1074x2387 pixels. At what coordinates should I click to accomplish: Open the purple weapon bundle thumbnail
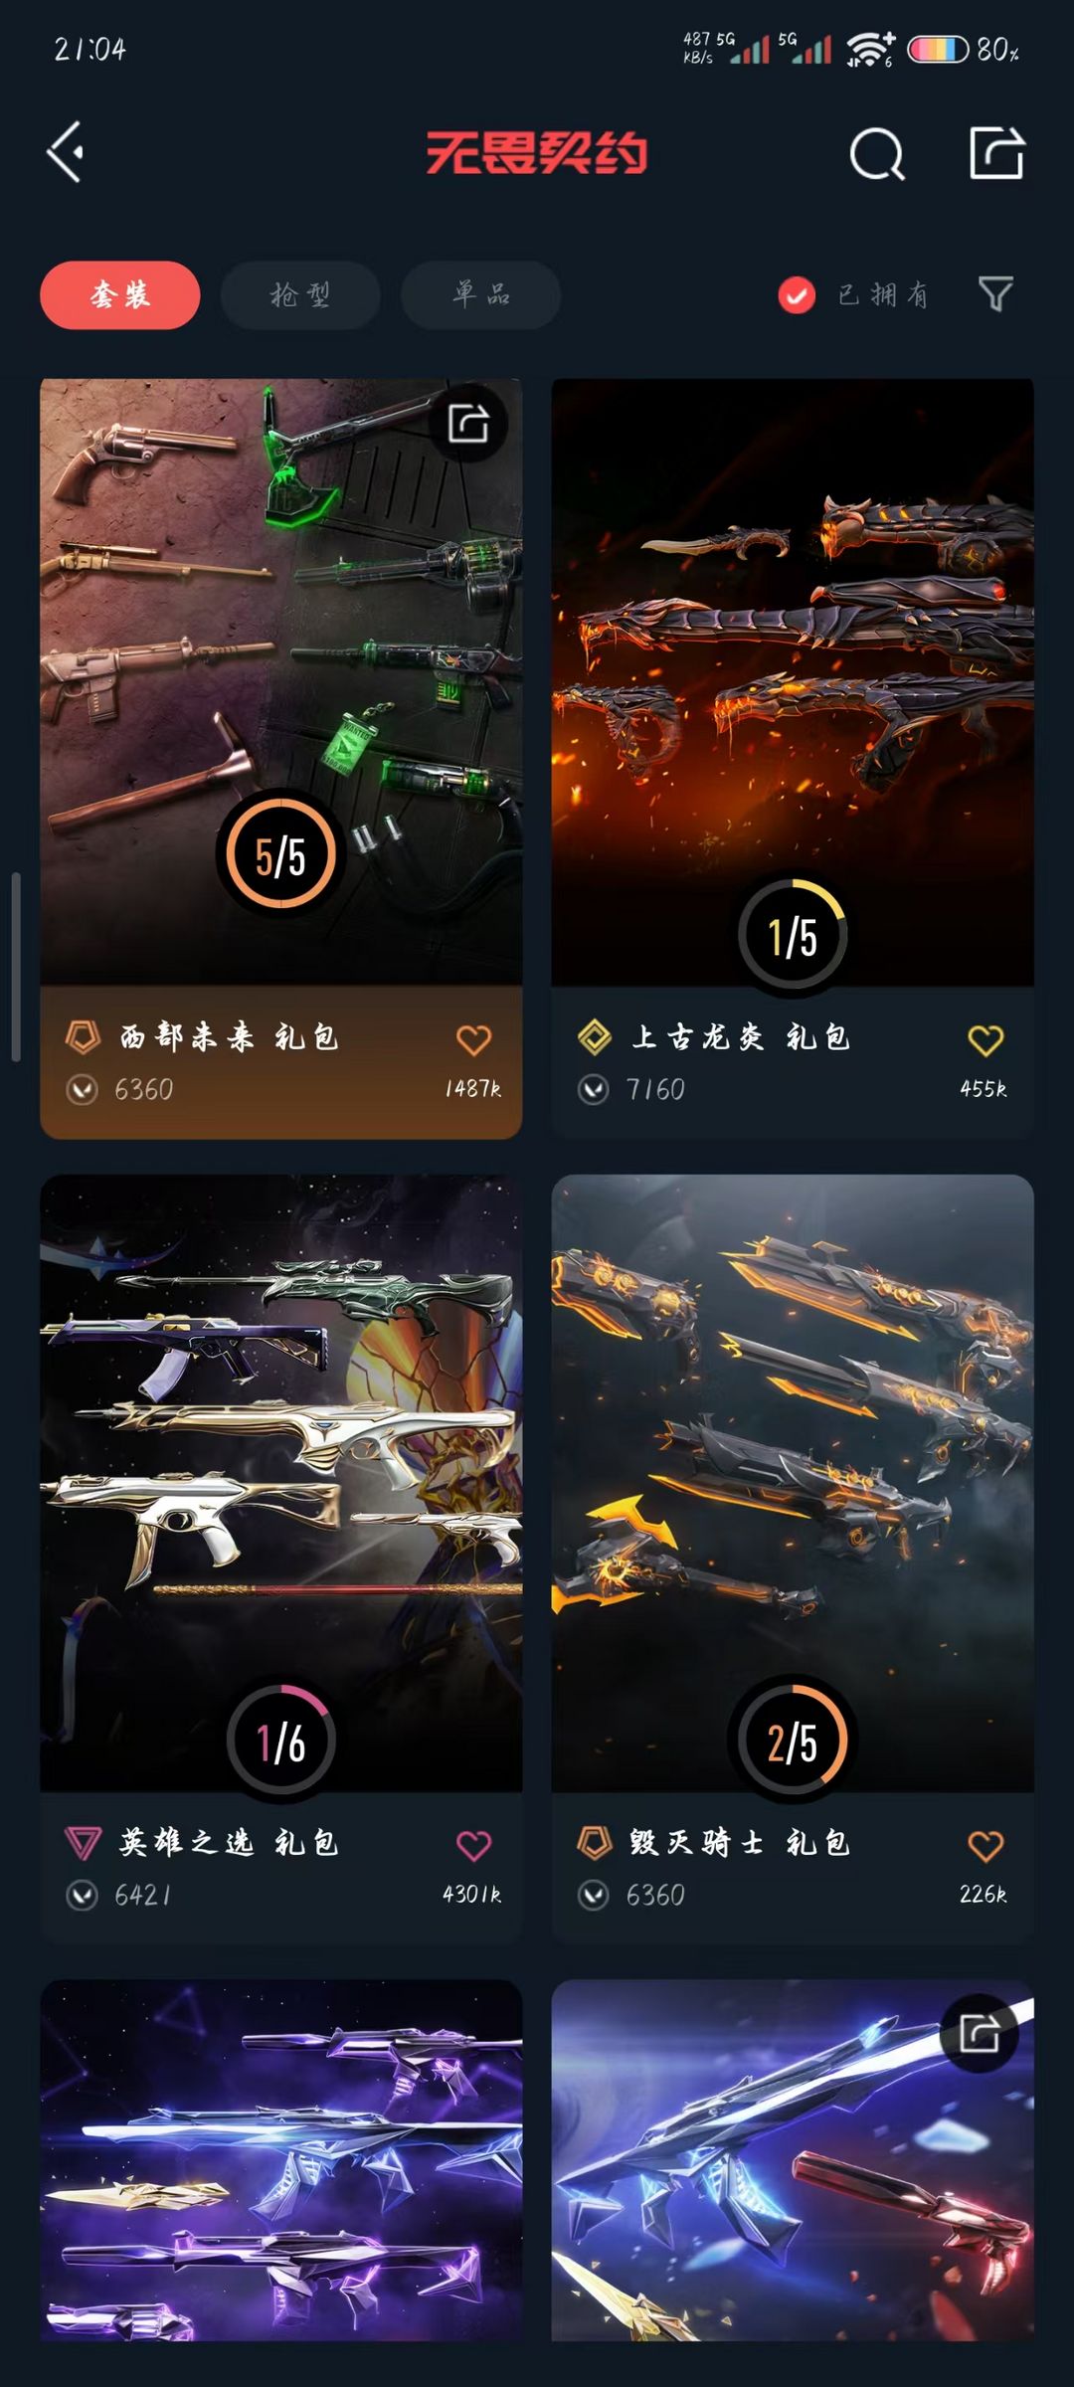click(x=281, y=2160)
